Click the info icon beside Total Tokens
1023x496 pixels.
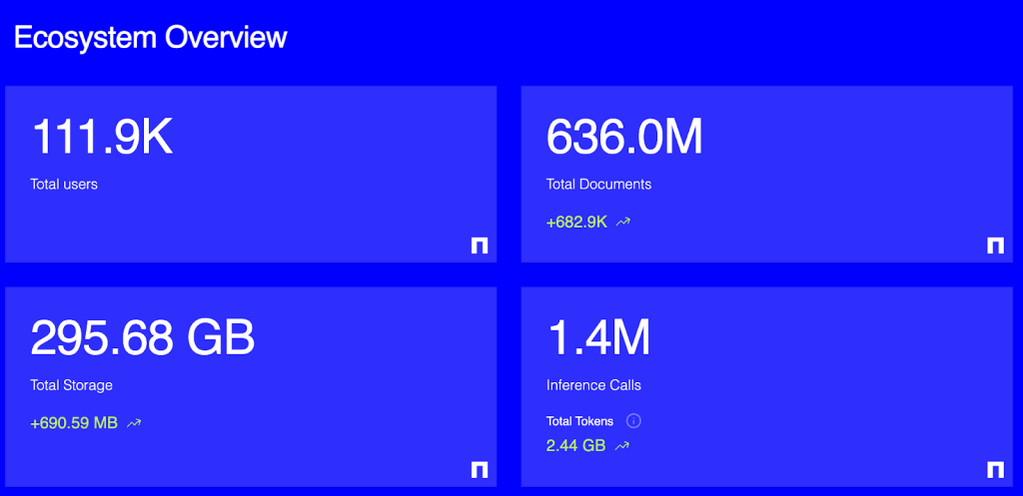click(633, 421)
